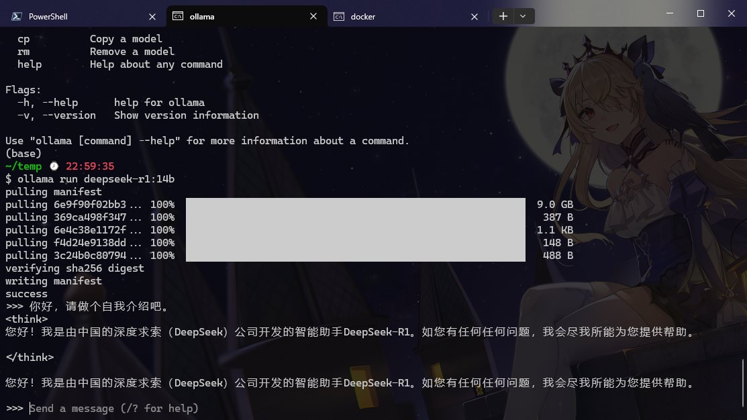Click the 'pulling 6e4c38e1172f' line
The image size is (747, 420).
click(x=90, y=230)
